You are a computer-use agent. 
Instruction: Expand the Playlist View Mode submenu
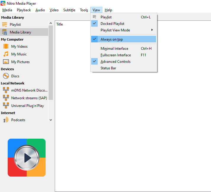point(123,30)
